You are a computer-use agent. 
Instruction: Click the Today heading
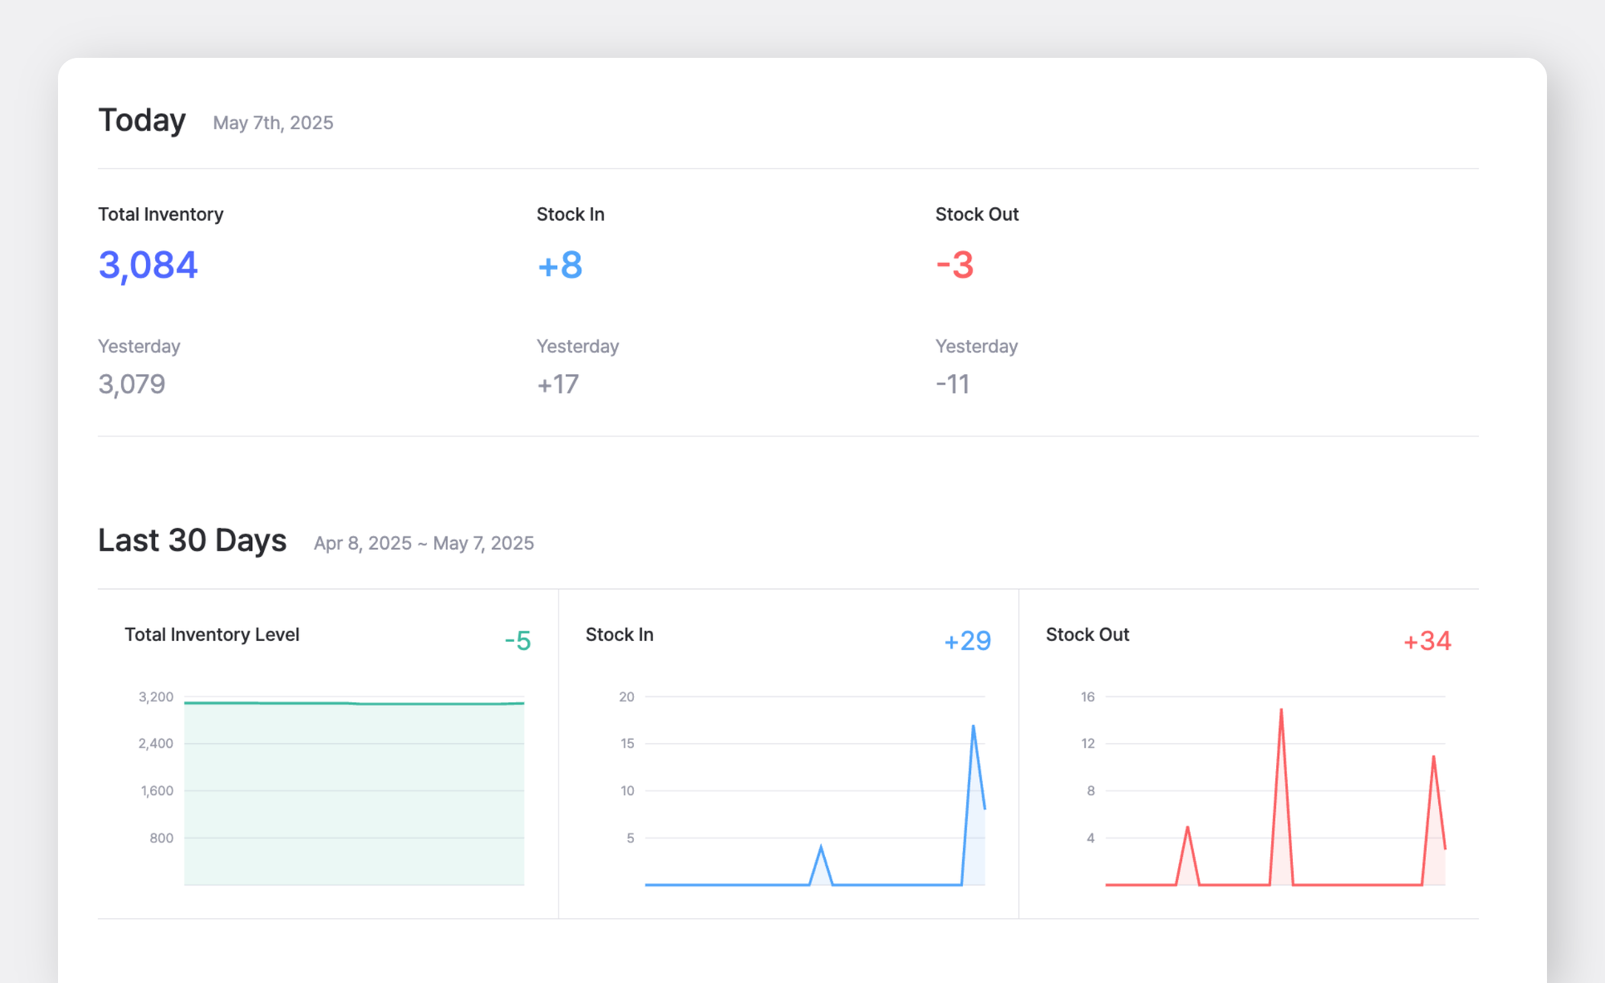[142, 120]
